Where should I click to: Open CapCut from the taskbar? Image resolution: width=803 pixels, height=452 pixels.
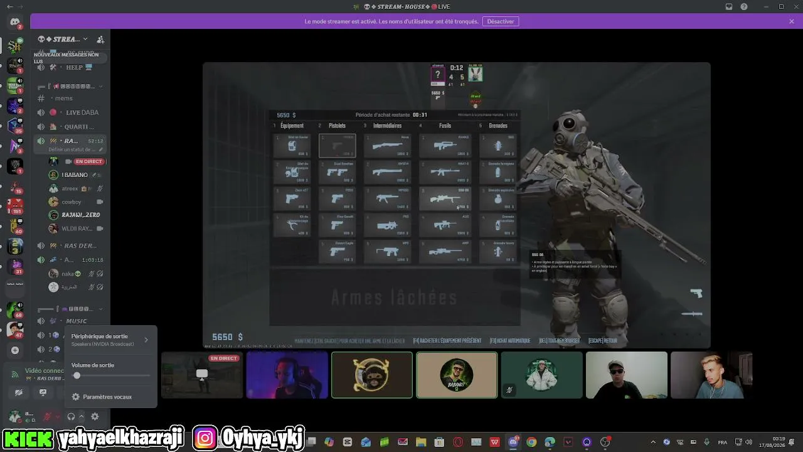348,442
